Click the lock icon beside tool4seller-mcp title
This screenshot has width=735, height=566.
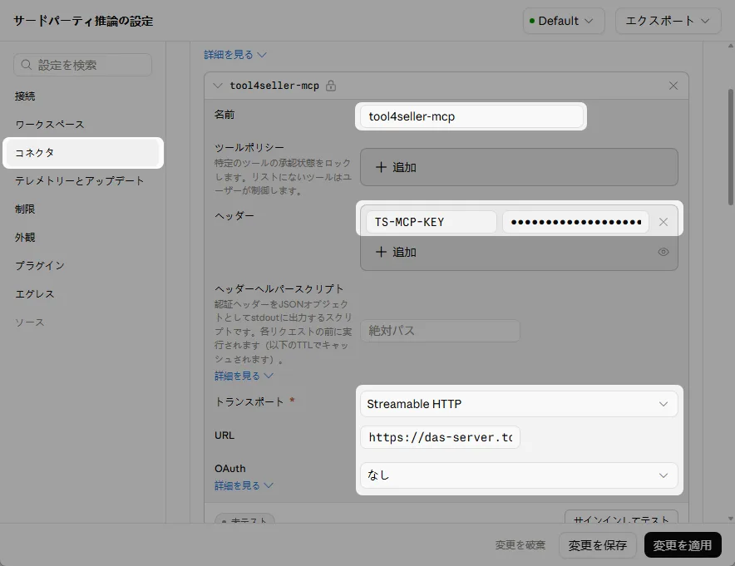point(331,86)
